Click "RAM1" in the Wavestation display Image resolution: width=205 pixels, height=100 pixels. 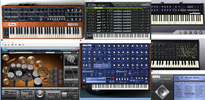tap(177, 77)
